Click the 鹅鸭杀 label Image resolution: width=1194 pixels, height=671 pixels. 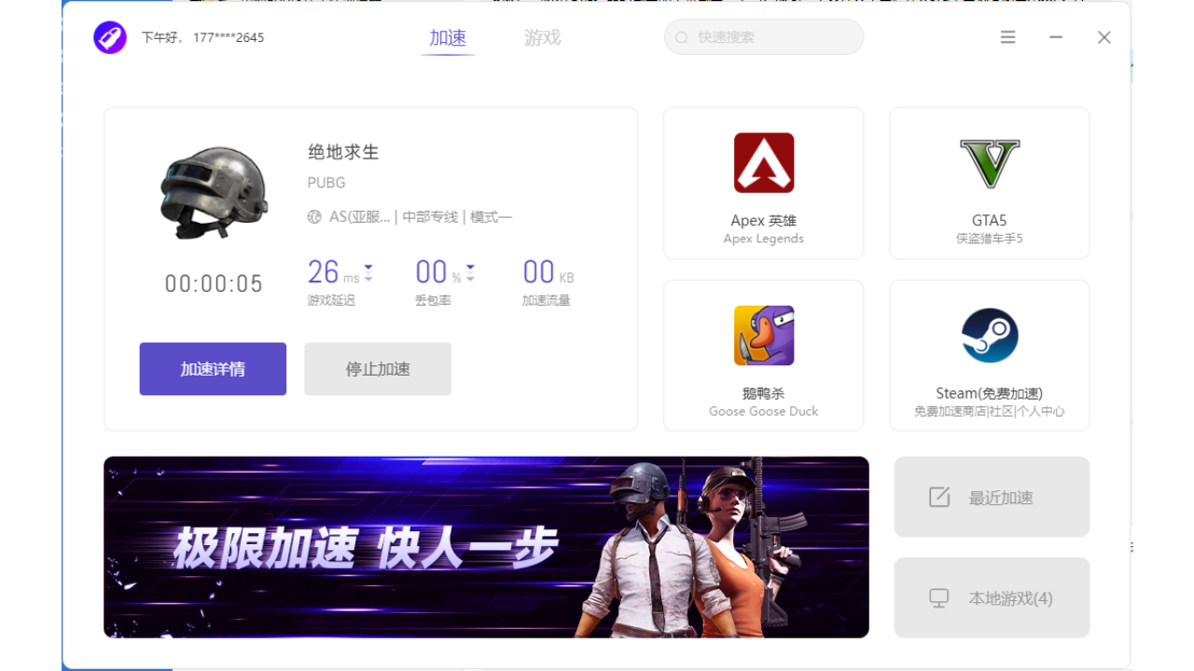coord(764,393)
